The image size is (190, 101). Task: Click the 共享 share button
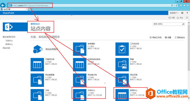(x=172, y=18)
